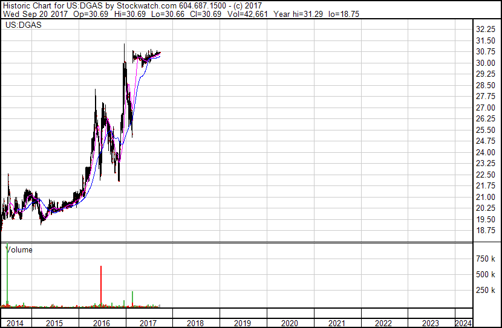
Task: Click the 2014 year label on timeline
Action: 15,323
